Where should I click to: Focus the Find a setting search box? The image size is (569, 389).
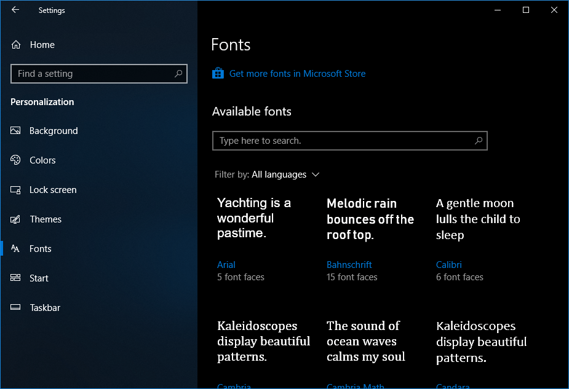coord(92,74)
